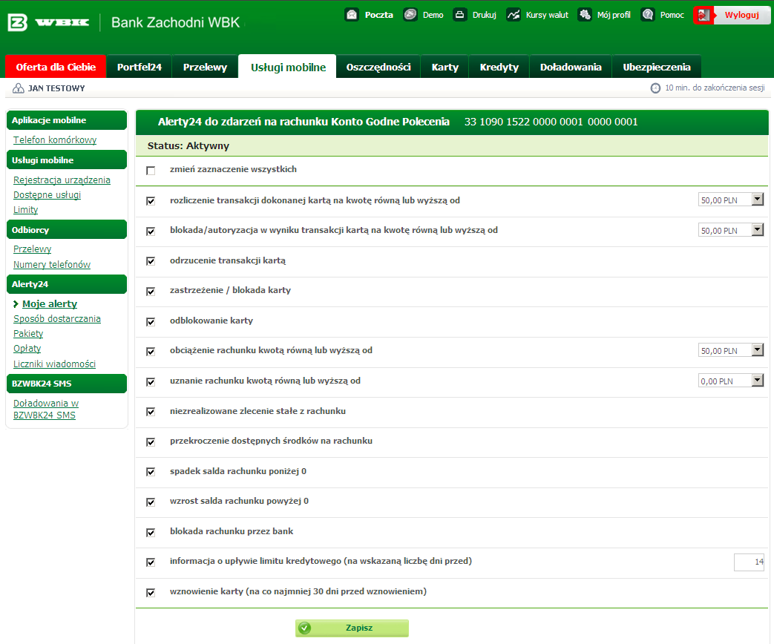This screenshot has width=774, height=644.
Task: Click the session clock icon
Action: coord(655,88)
